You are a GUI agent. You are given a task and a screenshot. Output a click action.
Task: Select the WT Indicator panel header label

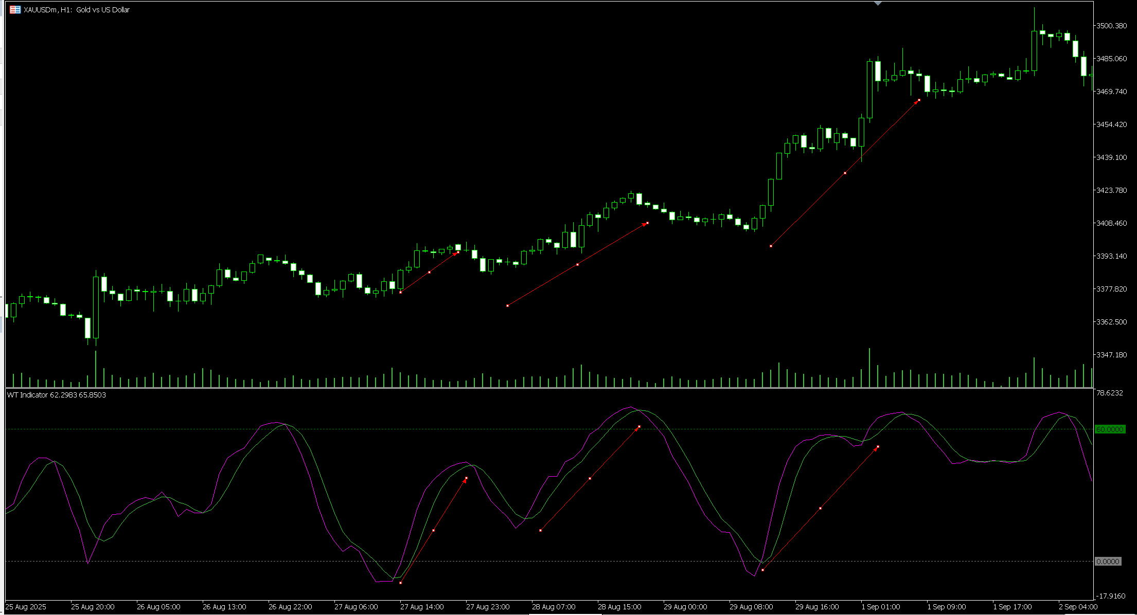55,395
